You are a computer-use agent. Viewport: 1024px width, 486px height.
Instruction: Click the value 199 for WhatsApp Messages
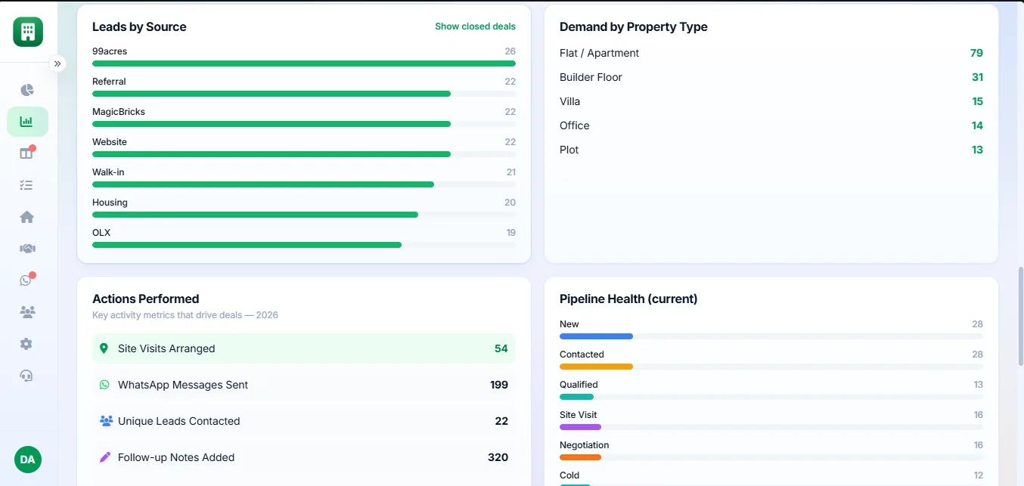point(499,385)
